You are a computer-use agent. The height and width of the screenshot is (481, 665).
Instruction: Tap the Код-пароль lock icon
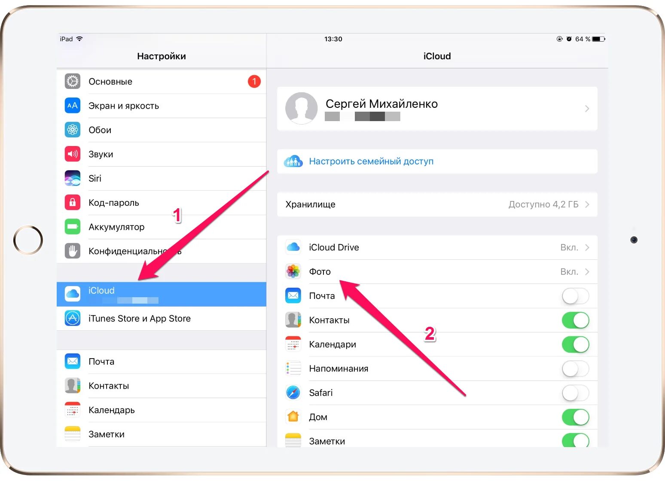click(x=73, y=202)
